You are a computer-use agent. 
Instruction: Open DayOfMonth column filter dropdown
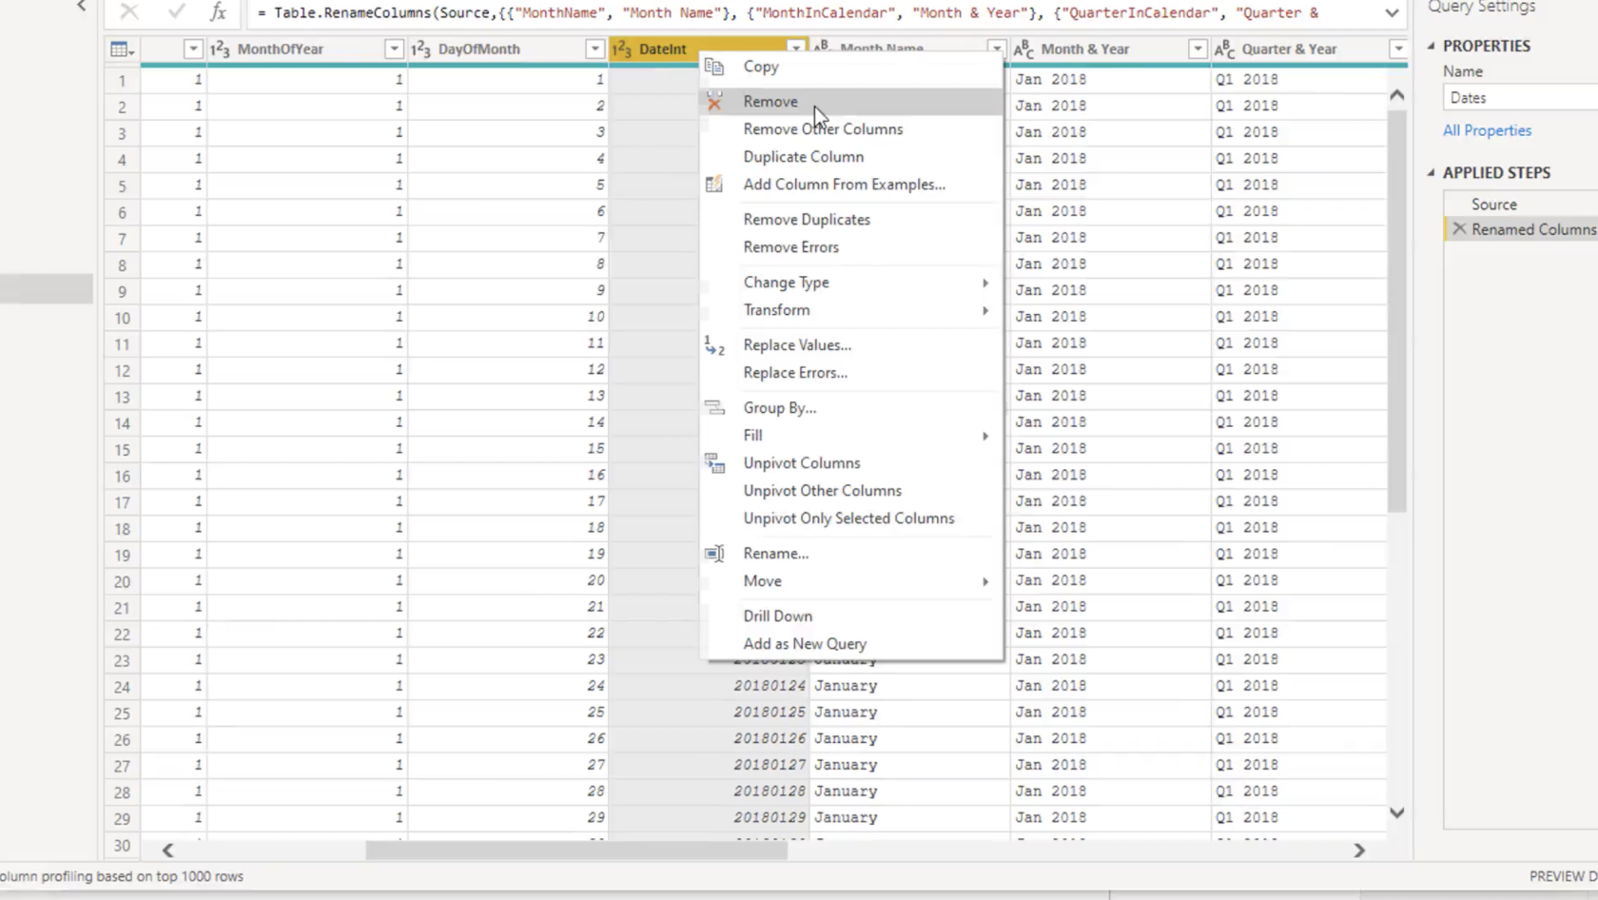pos(594,49)
